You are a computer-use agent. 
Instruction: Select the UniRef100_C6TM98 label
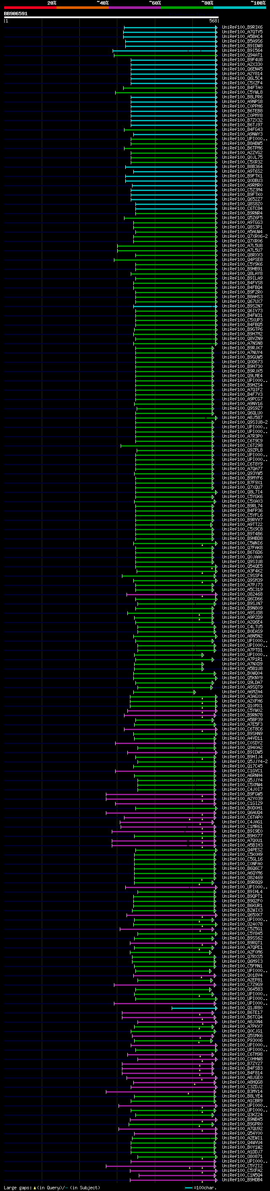pos(242,1054)
